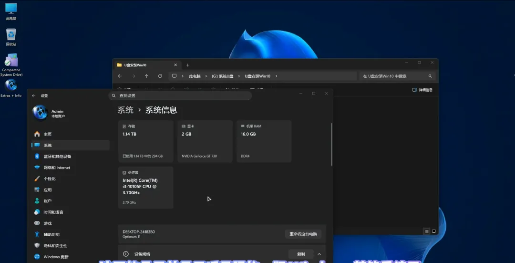Click the 3.70 GHz text in processor card
Image resolution: width=515 pixels, height=263 pixels.
pos(129,202)
